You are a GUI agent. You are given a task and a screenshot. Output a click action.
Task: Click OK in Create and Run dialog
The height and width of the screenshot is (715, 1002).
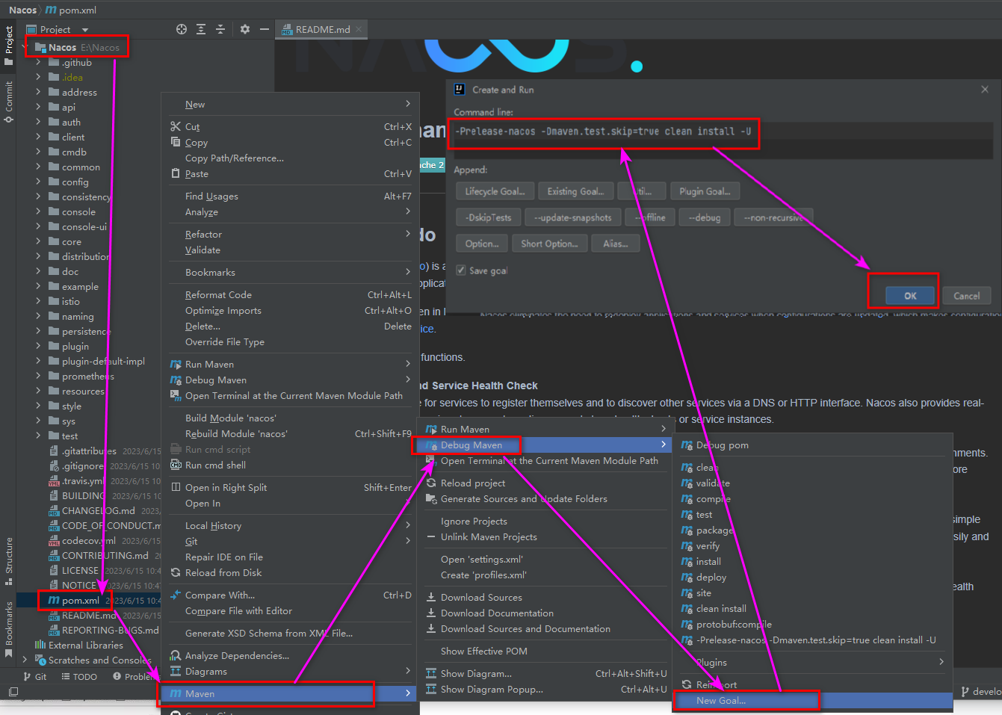click(x=910, y=296)
